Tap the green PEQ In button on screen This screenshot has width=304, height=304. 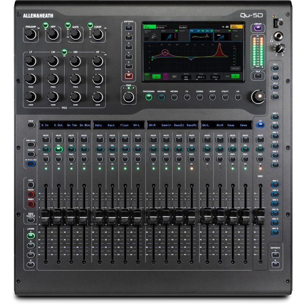tap(235, 76)
